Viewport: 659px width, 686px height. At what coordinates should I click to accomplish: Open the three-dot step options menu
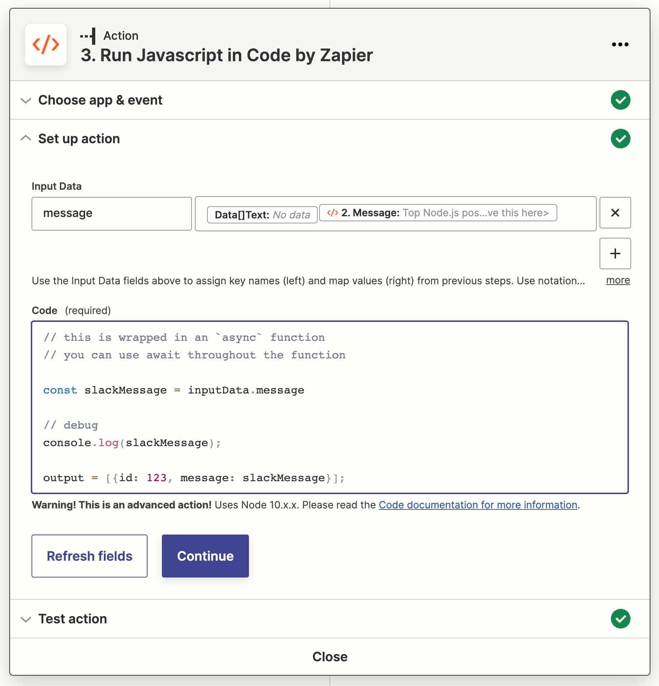coord(620,44)
